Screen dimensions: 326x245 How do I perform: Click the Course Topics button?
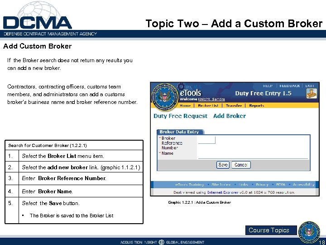[271, 230]
